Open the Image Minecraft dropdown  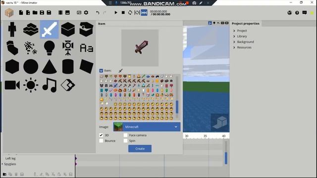point(147,127)
